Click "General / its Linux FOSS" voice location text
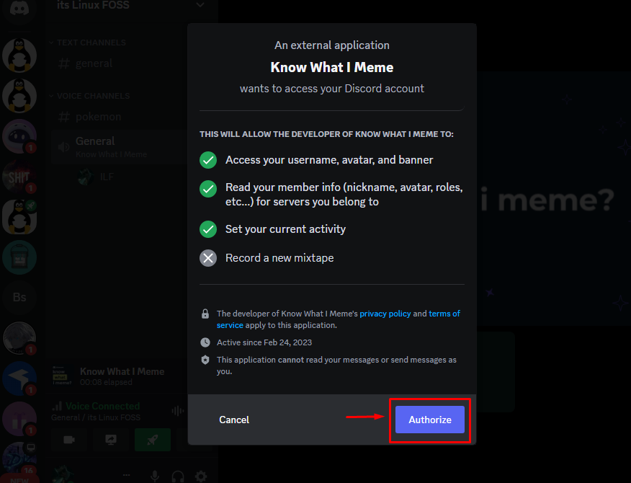This screenshot has width=631, height=483. [x=96, y=417]
